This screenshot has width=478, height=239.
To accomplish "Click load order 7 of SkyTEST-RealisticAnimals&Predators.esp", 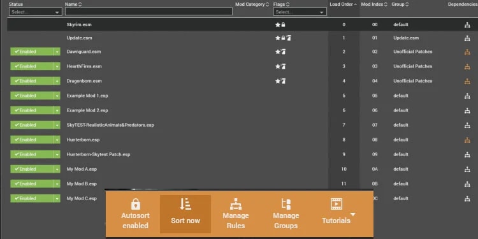I will pyautogui.click(x=344, y=125).
